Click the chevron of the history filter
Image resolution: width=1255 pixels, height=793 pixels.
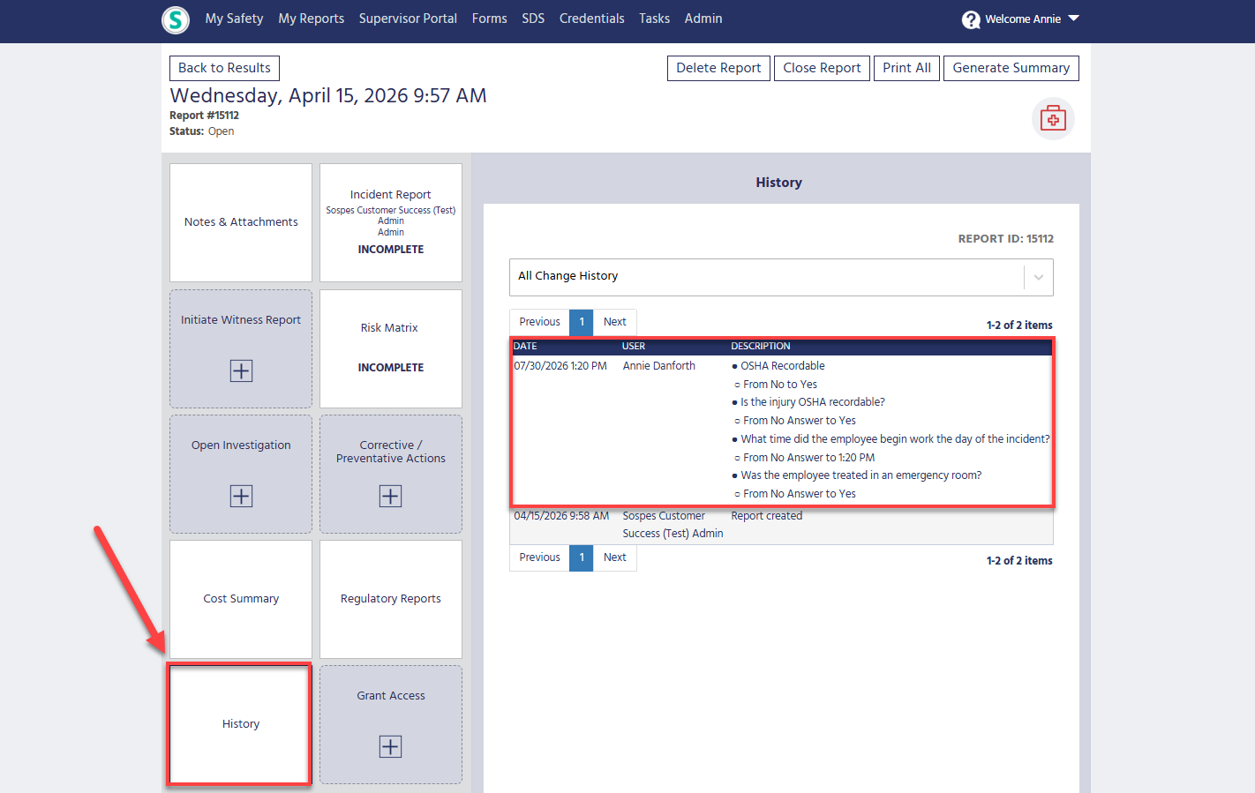[x=1039, y=277]
